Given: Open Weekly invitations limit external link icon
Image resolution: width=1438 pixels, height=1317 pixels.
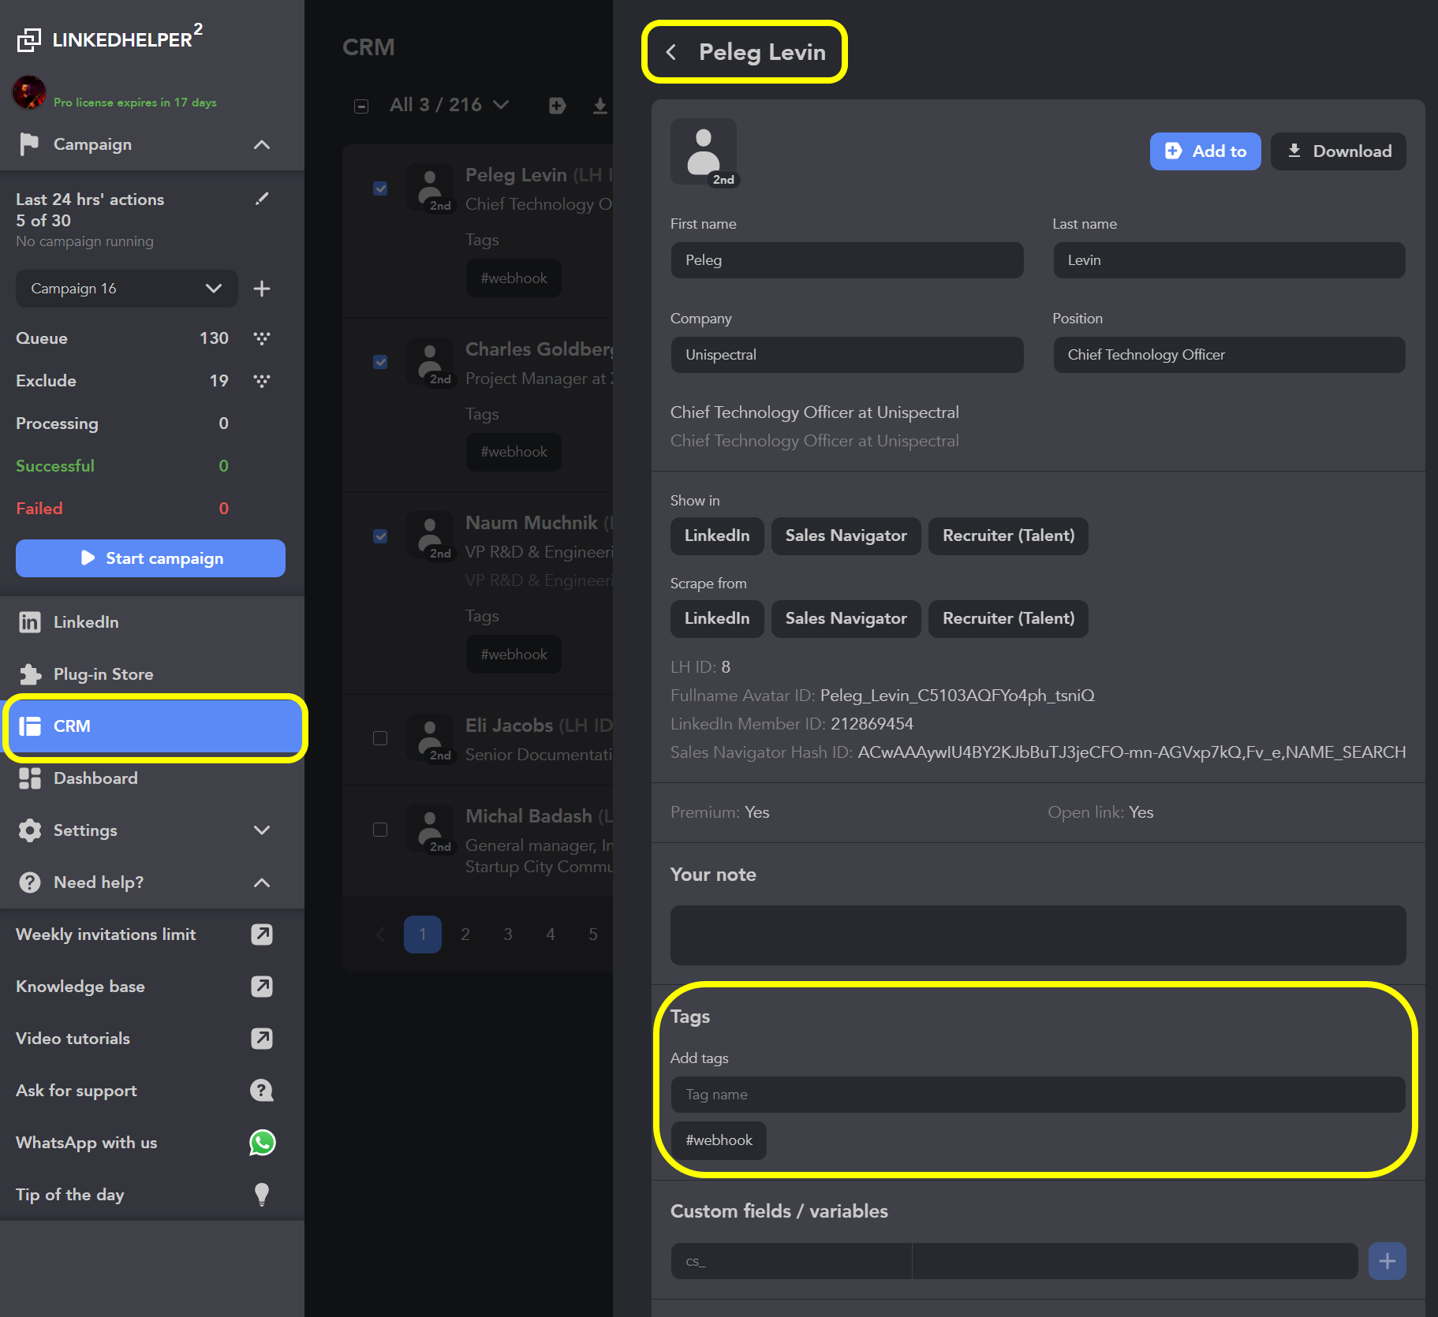Looking at the screenshot, I should [x=262, y=935].
